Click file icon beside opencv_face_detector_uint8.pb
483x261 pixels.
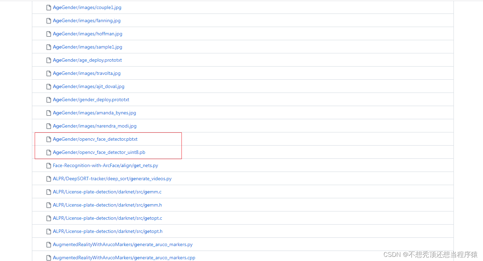tap(49, 152)
